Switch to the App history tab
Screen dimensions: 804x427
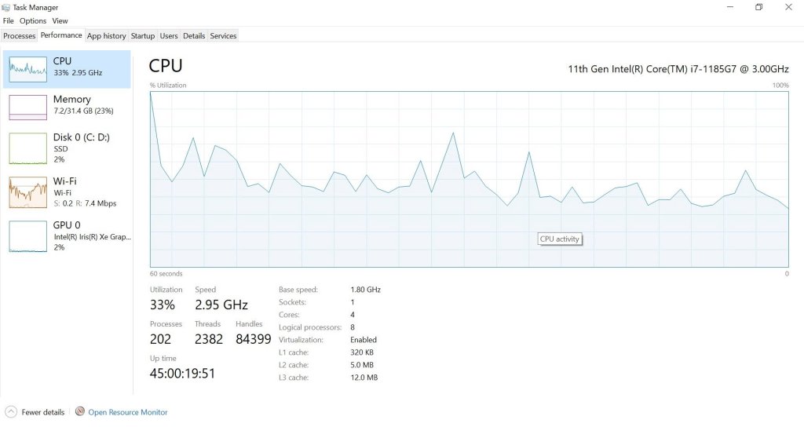click(106, 36)
